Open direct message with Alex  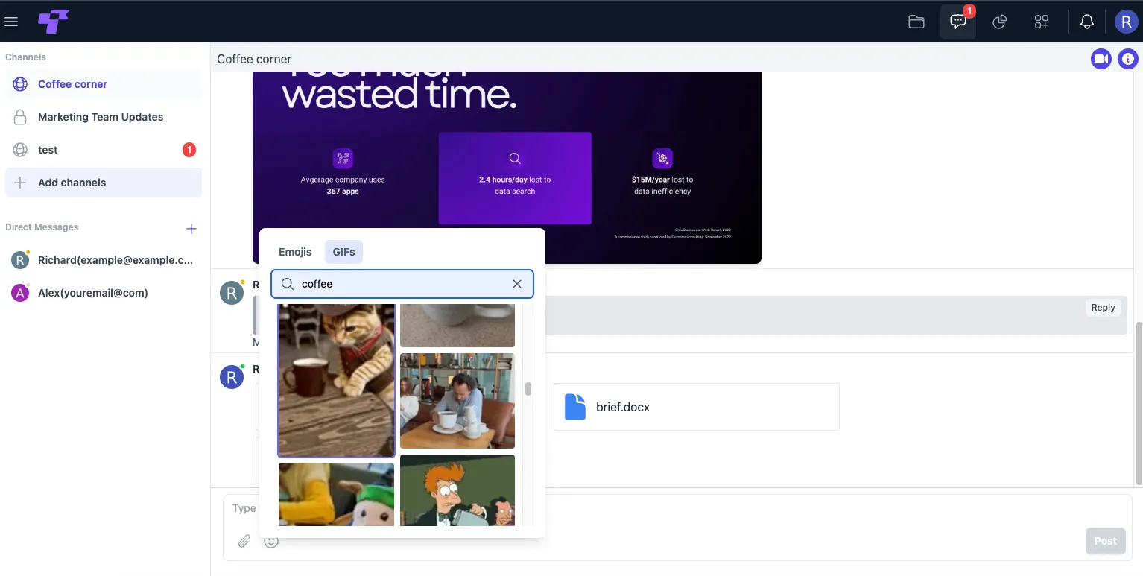click(104, 293)
